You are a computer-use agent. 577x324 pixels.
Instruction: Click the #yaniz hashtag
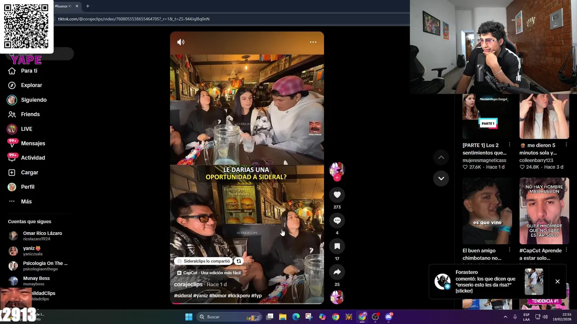click(201, 296)
